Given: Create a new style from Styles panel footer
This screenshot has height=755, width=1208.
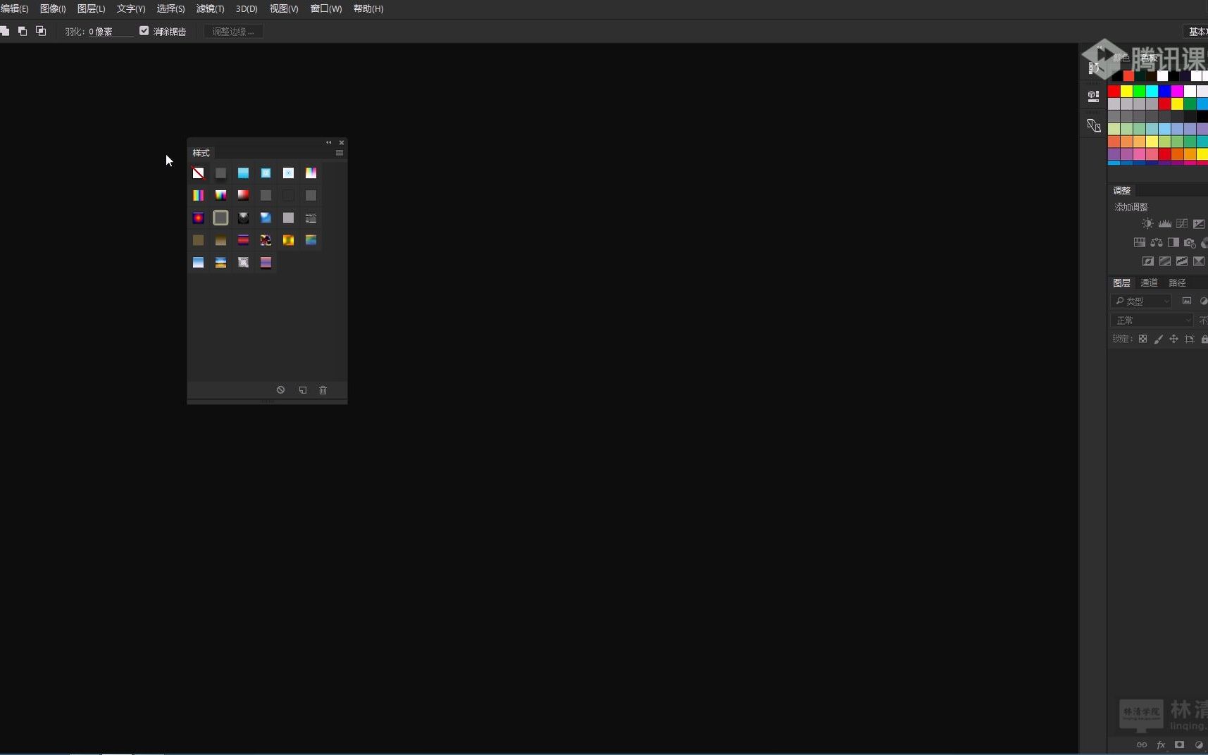Looking at the screenshot, I should [303, 389].
